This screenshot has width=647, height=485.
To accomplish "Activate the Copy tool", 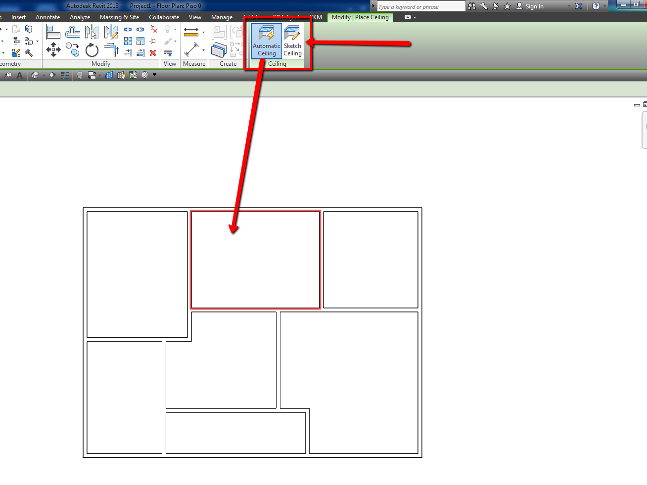I will (x=73, y=49).
